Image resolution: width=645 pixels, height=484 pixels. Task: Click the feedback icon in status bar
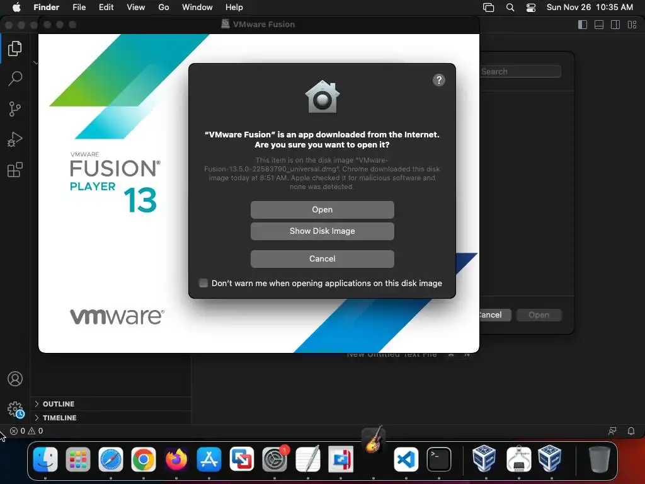pyautogui.click(x=612, y=431)
